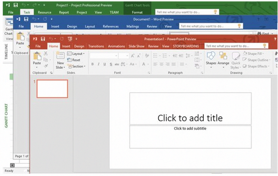The image size is (278, 176).
Task: Toggle Strikethrough in PowerPoint Font group
Action: (x=117, y=64)
